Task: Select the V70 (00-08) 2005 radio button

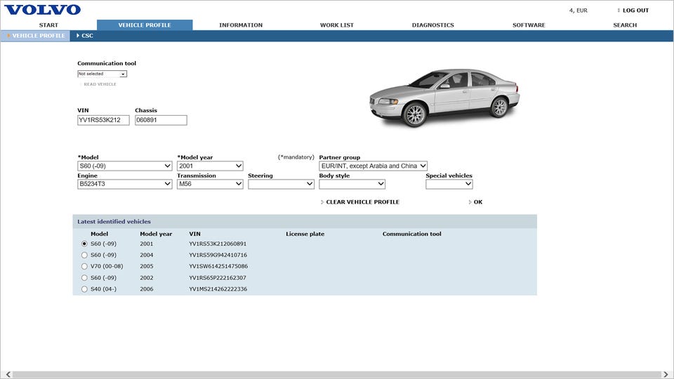Action: [x=85, y=266]
